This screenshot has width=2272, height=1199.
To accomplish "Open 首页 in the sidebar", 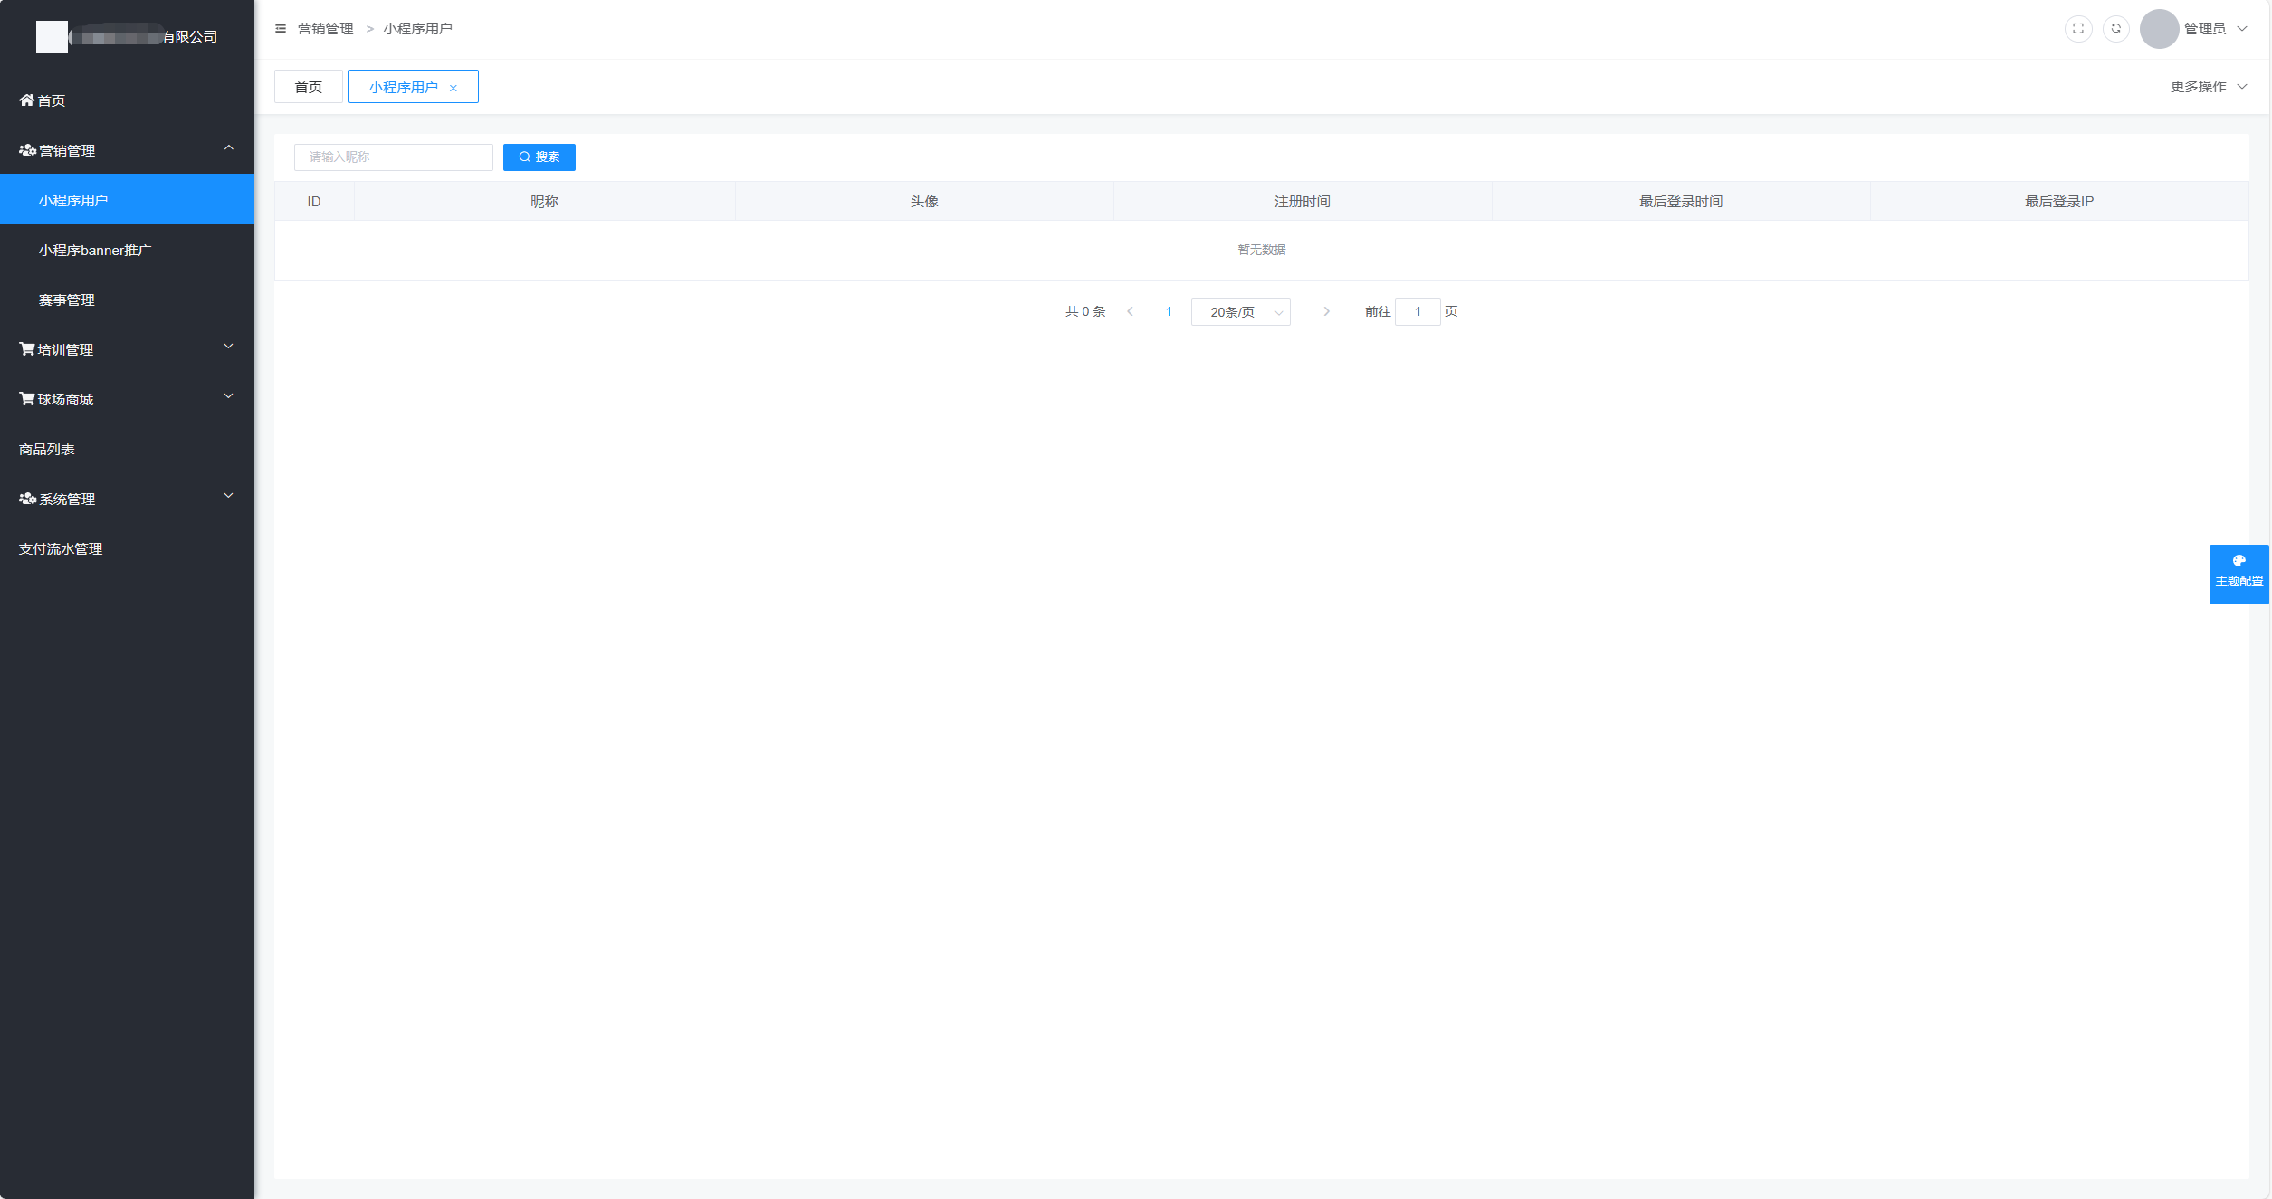I will (x=127, y=100).
